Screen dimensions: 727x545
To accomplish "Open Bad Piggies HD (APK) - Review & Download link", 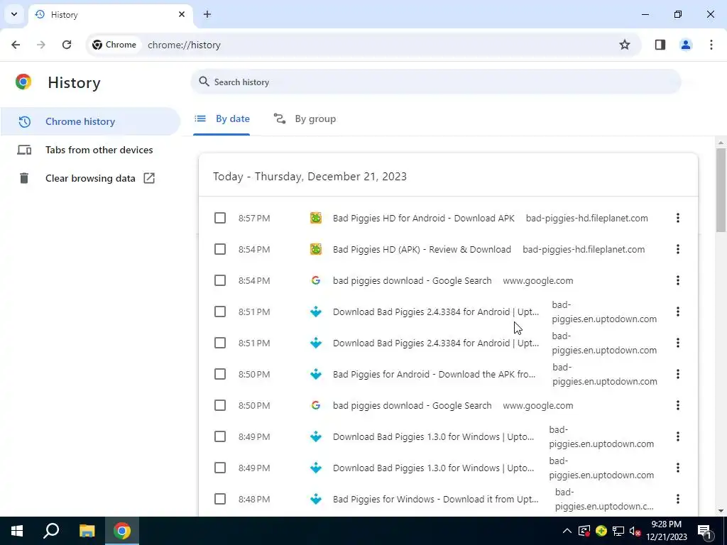I will pos(422,249).
